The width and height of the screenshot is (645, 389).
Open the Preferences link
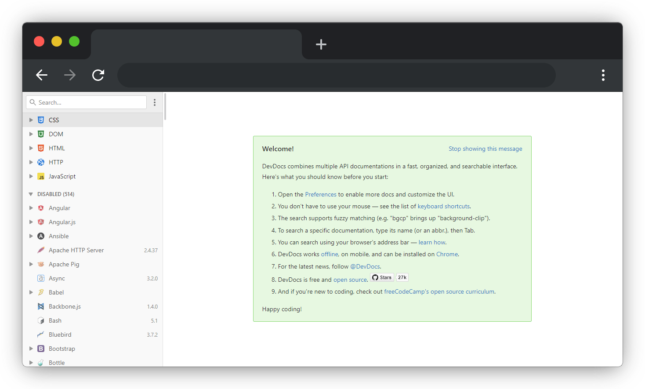(321, 194)
